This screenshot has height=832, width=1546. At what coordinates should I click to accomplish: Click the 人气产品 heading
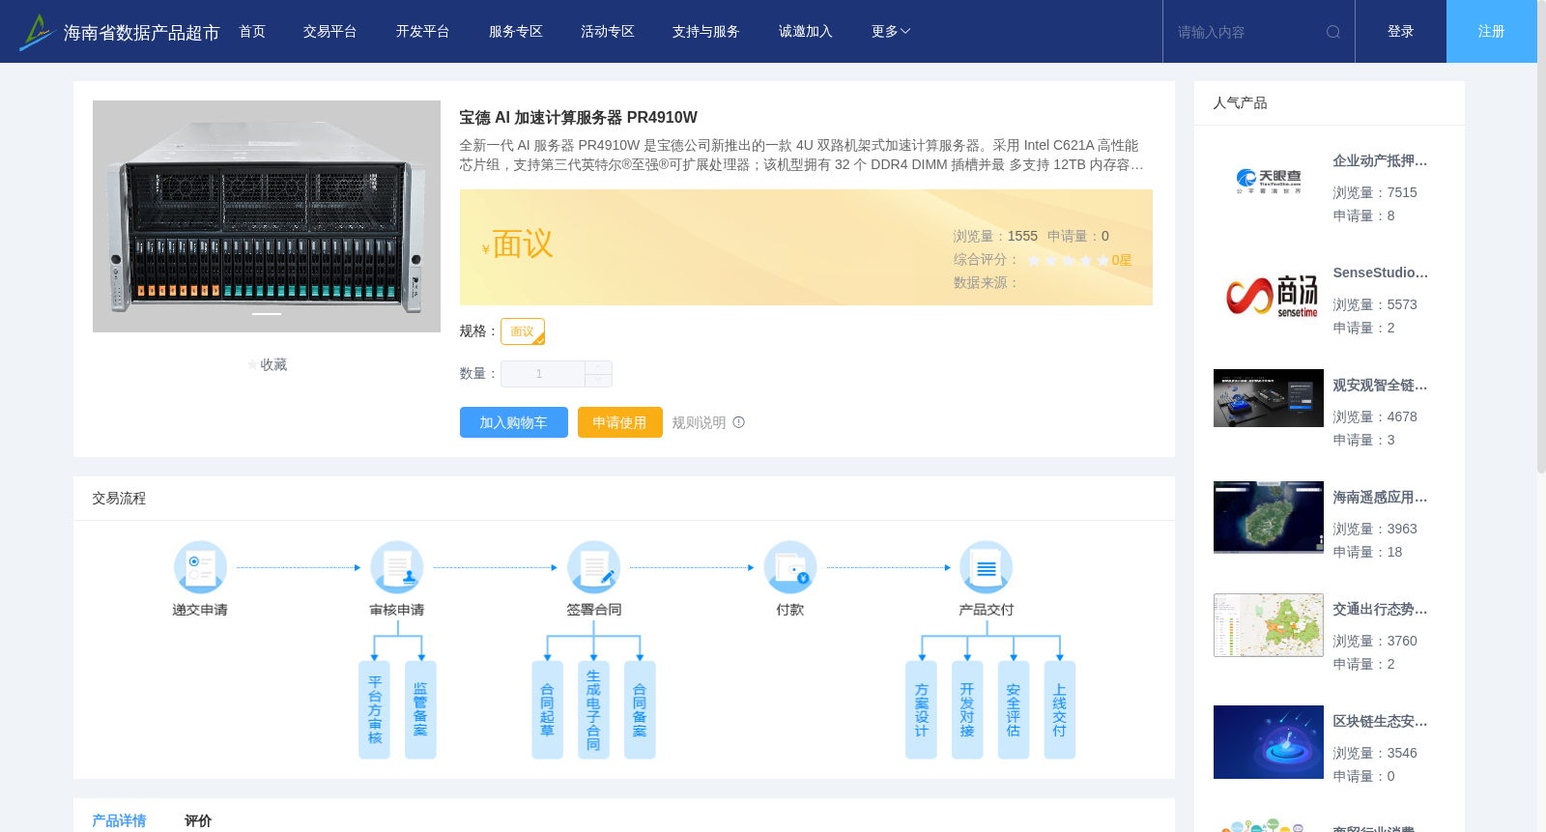1240,103
